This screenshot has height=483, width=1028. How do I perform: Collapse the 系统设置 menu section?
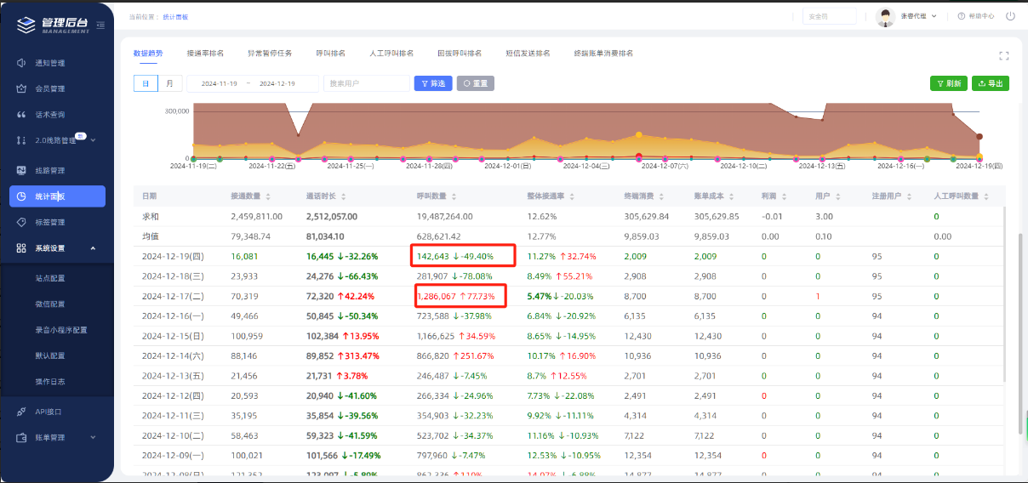(92, 248)
